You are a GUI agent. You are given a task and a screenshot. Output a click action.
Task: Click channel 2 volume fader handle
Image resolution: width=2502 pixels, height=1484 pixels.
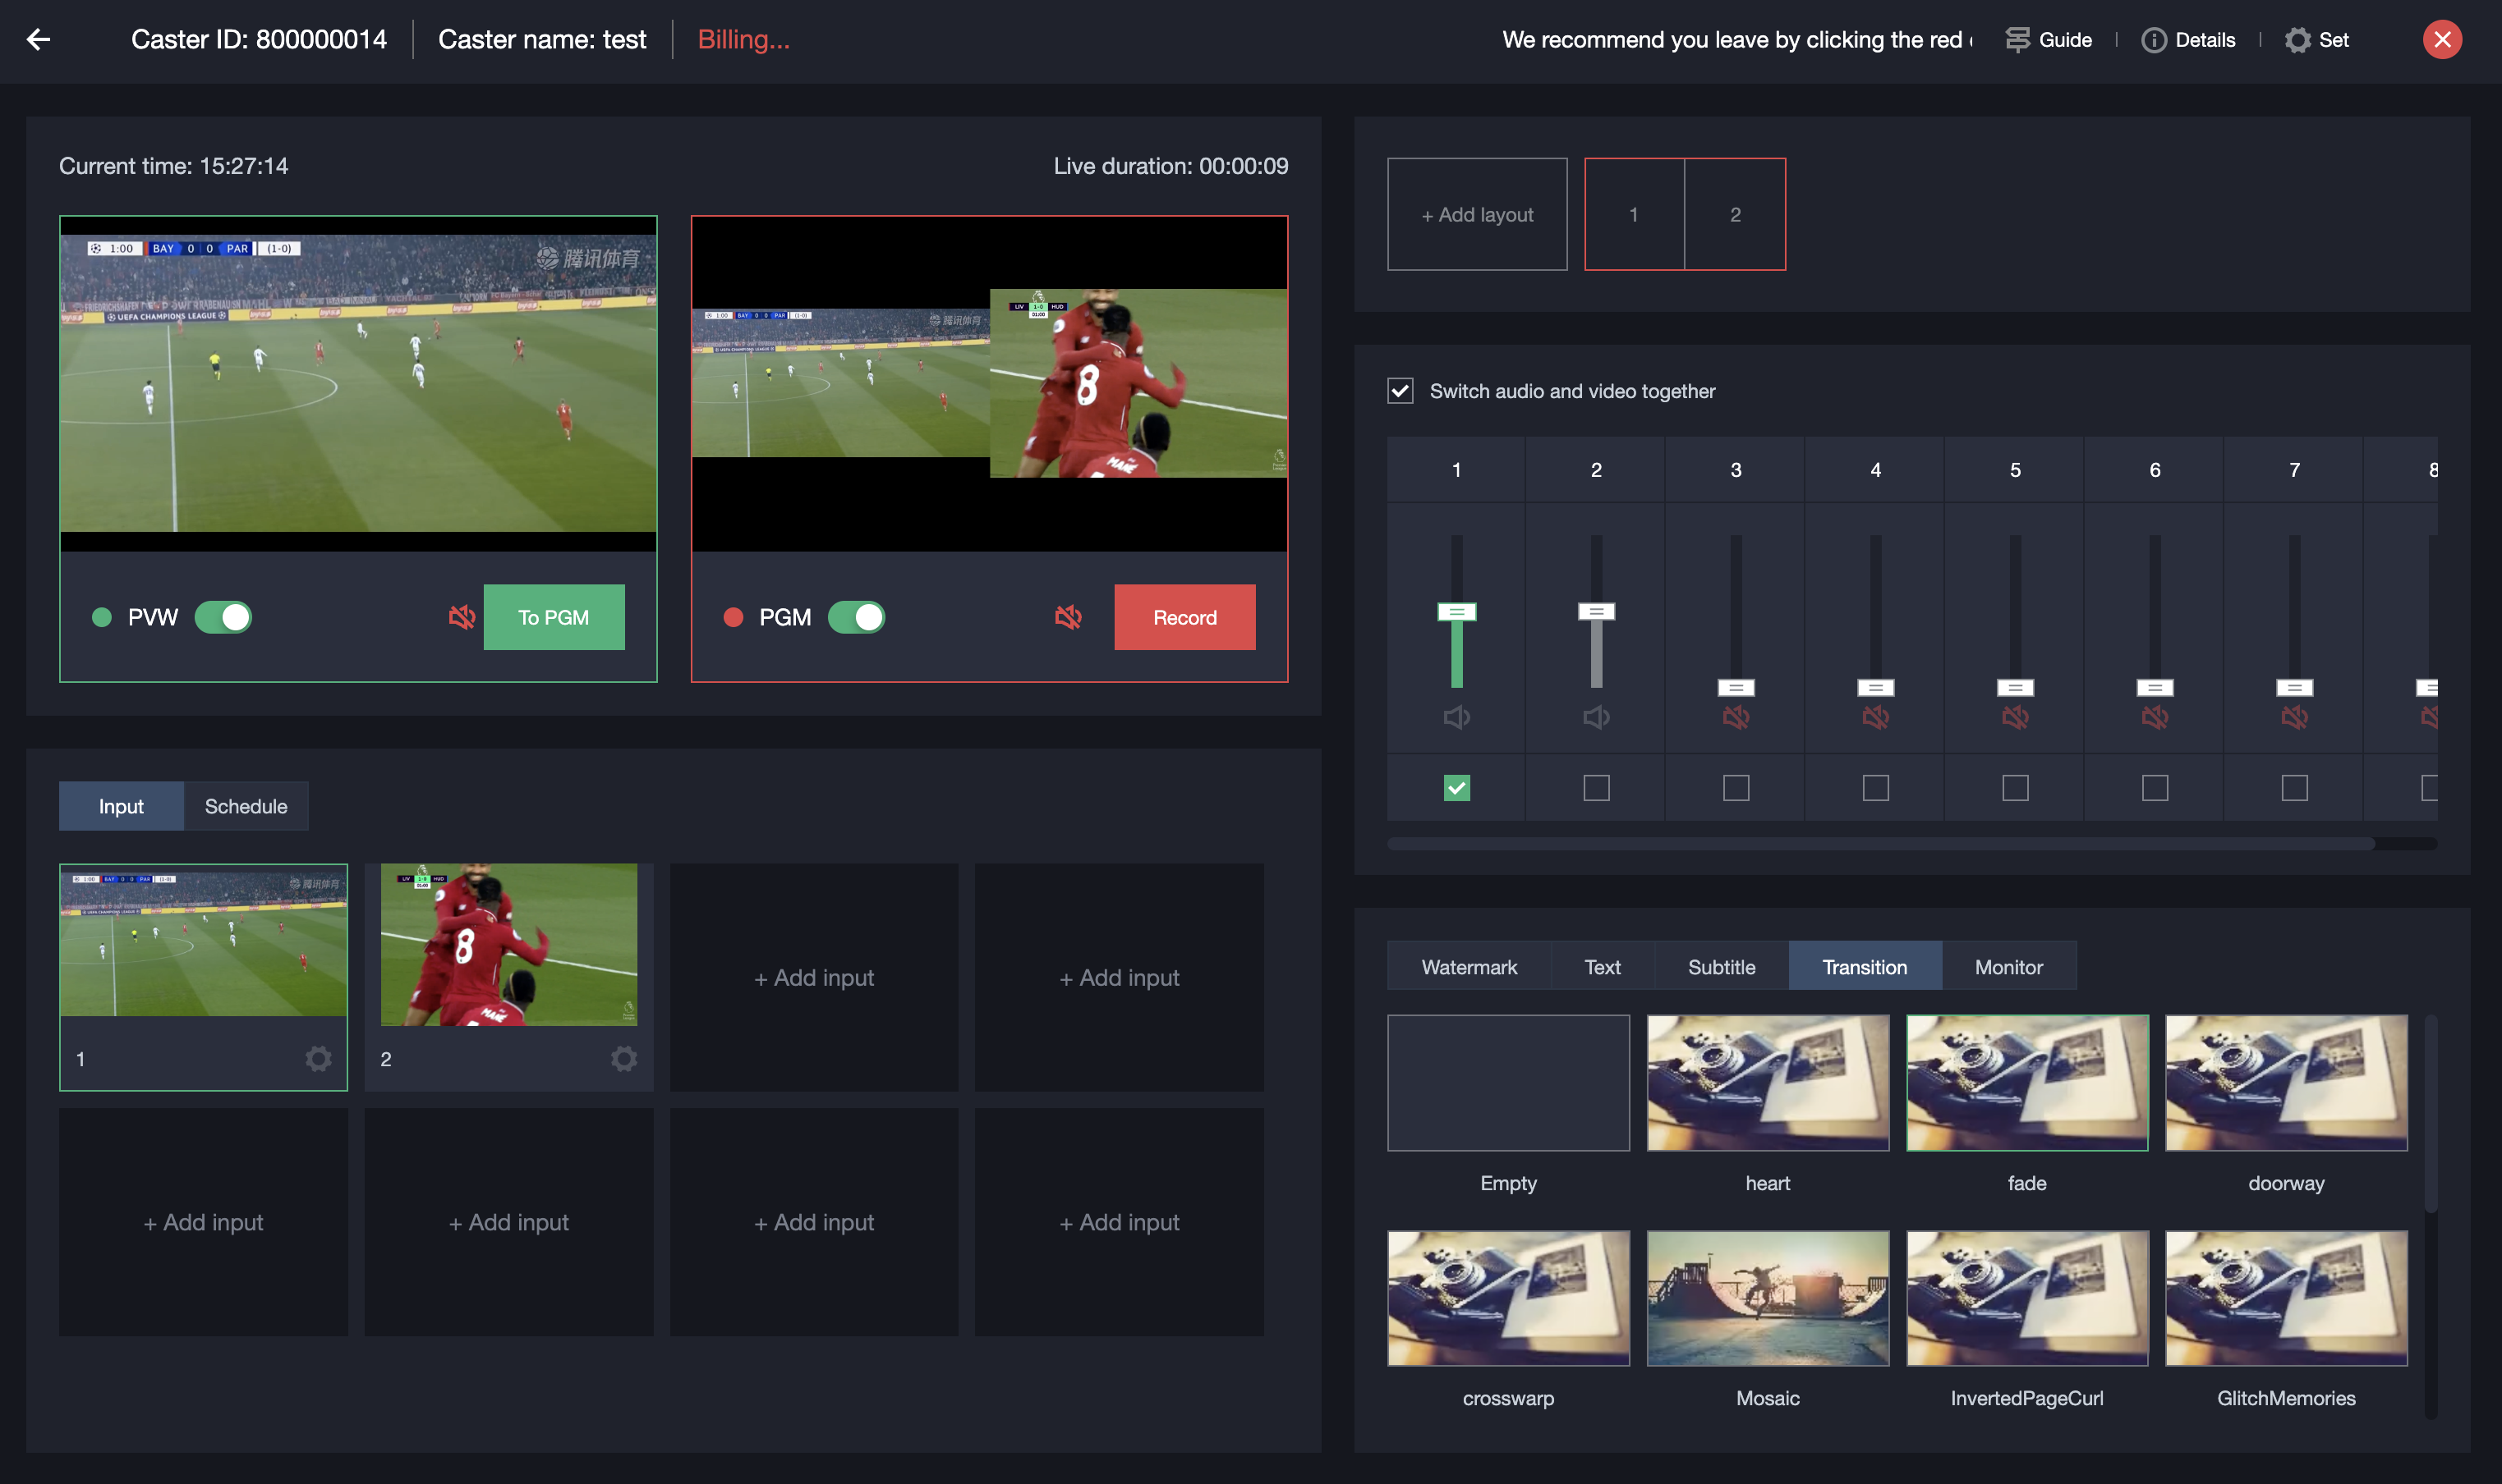1596,611
